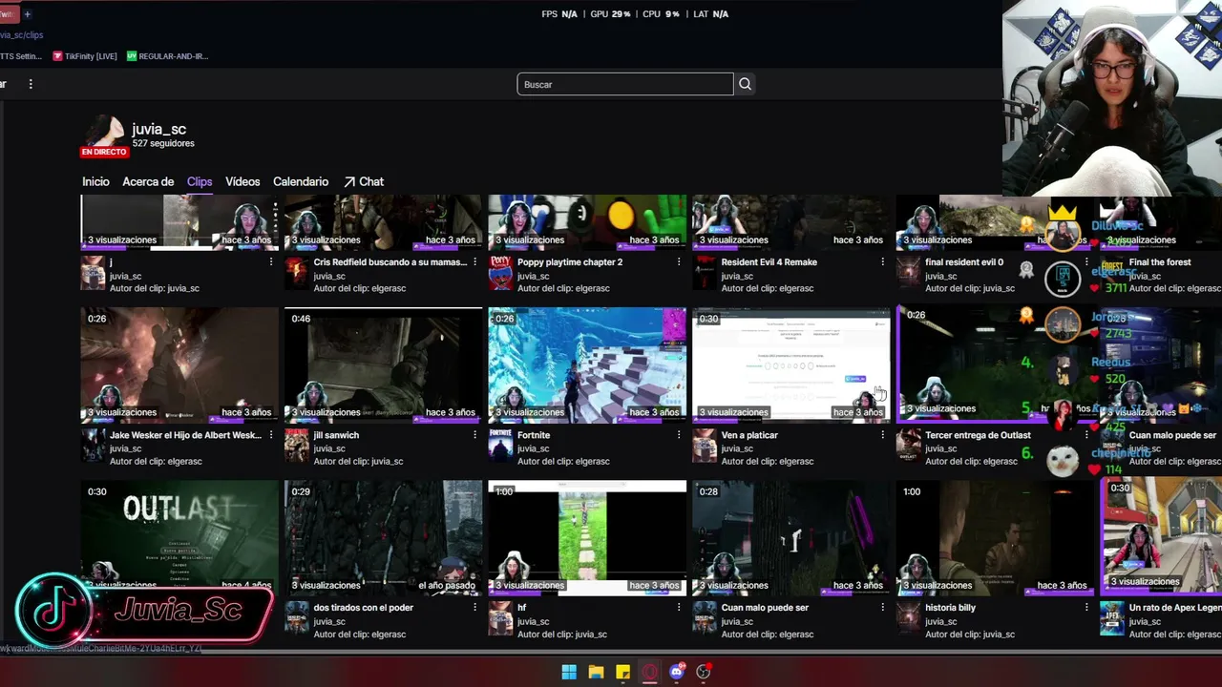
Task: View the Calendario tab
Action: pos(301,181)
